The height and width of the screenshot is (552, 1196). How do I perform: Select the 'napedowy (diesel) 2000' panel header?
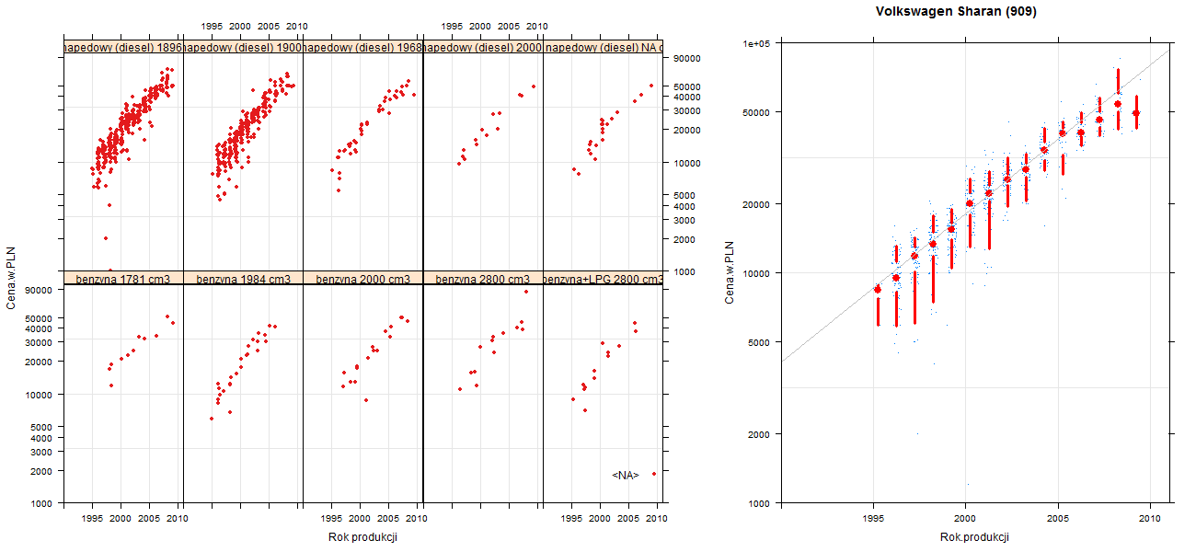[483, 47]
